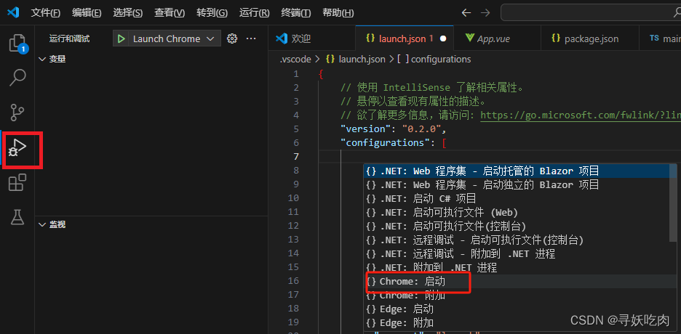Open the 转到(G) menu
Viewport: 681px width, 334px height.
[212, 13]
